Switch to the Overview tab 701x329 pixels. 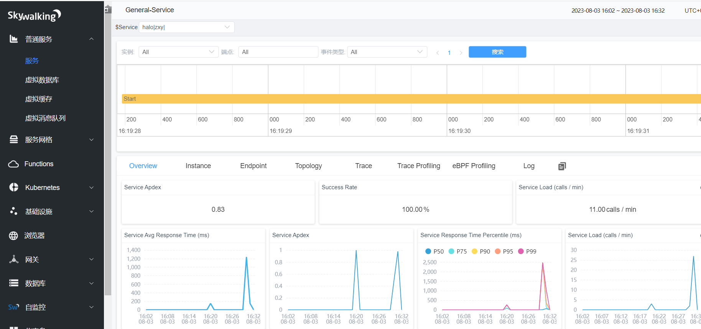[x=143, y=166]
